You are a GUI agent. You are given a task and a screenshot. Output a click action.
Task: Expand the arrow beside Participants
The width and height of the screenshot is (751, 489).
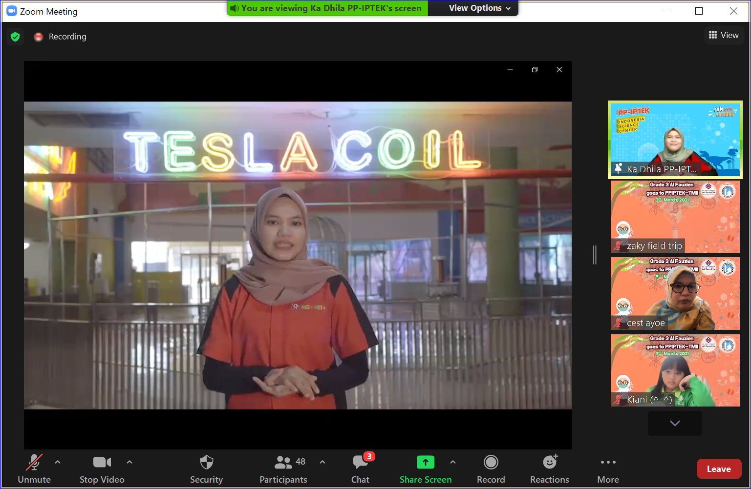coord(322,462)
